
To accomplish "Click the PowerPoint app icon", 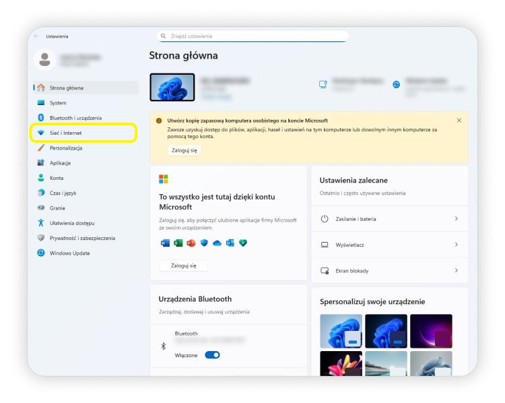I will click(191, 243).
